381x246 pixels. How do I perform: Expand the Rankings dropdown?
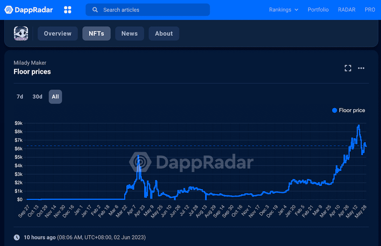(x=284, y=10)
